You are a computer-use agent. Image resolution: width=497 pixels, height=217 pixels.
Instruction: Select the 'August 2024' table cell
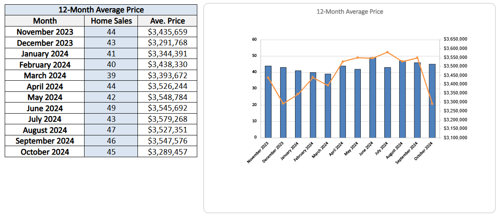pos(45,130)
